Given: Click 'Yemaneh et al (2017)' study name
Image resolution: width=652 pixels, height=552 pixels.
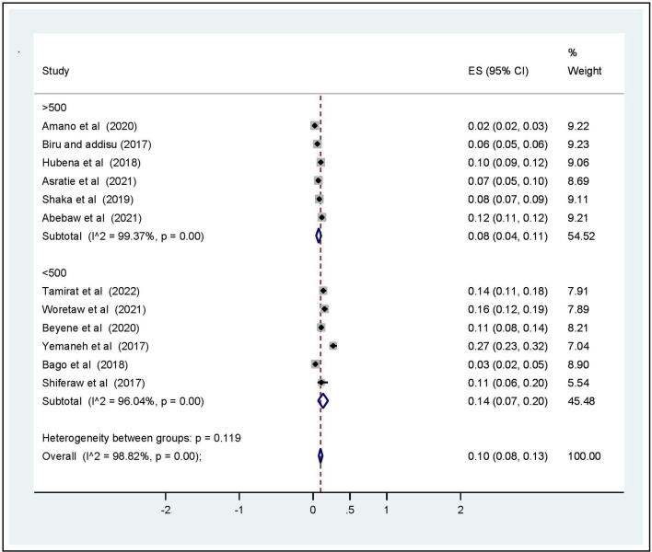Looking at the screenshot, I should coord(96,347).
